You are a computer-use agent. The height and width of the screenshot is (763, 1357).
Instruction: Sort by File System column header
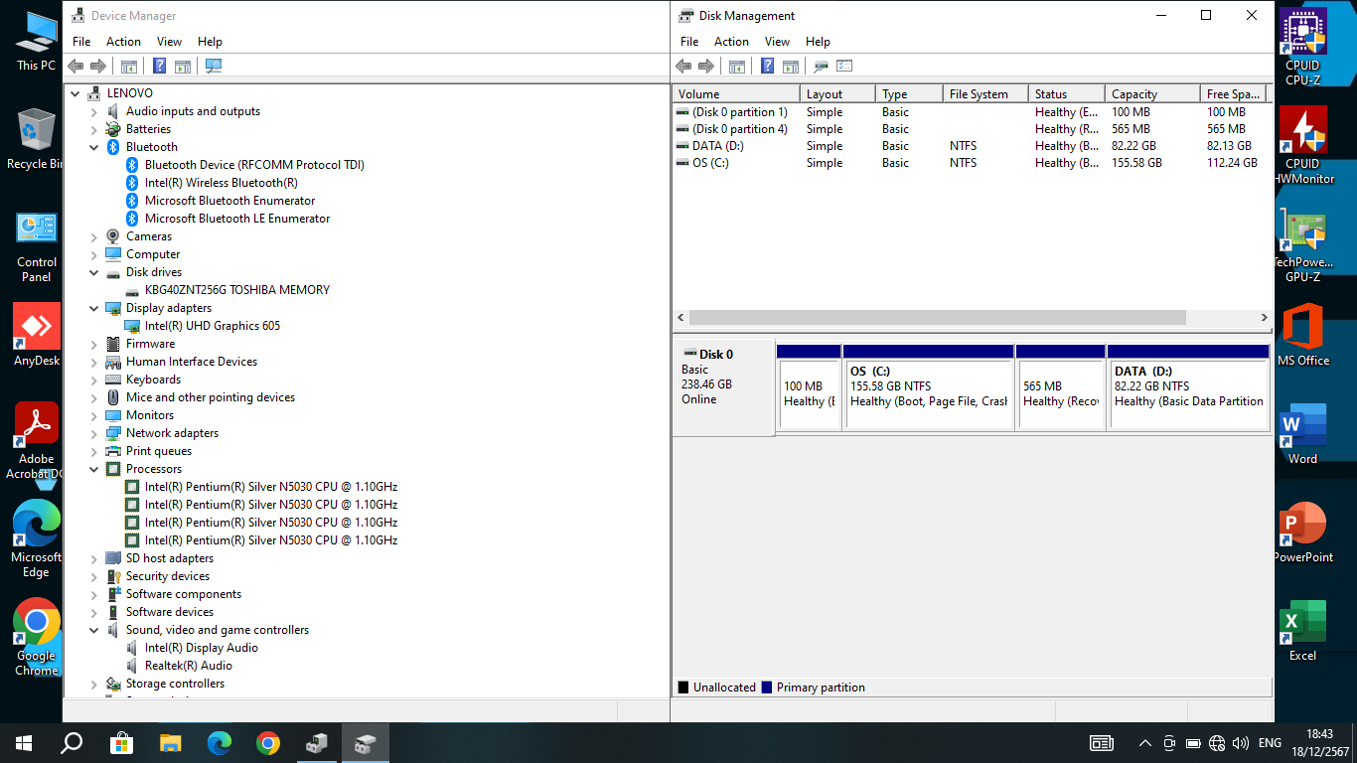(986, 94)
